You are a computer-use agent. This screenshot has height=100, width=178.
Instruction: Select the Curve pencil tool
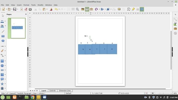2,51
